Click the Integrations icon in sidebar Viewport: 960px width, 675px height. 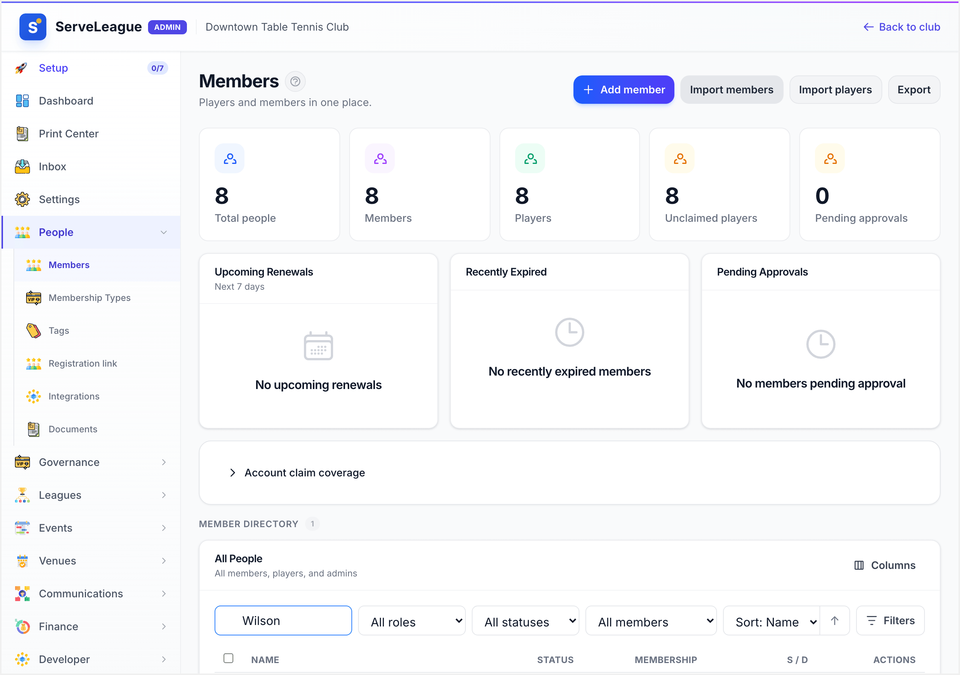point(33,396)
